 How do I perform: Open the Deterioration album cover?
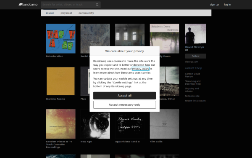coord(60,38)
